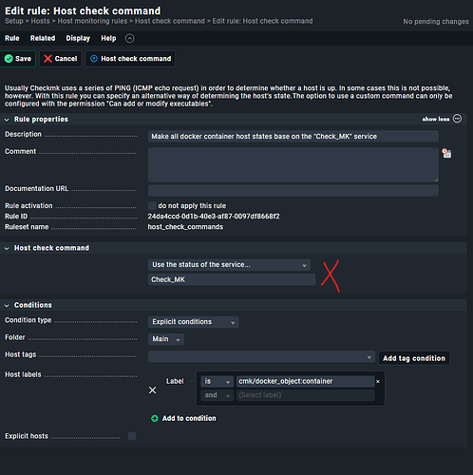This screenshot has width=473, height=475.
Task: Go to Host check command breadcrumb link
Action: (x=170, y=21)
